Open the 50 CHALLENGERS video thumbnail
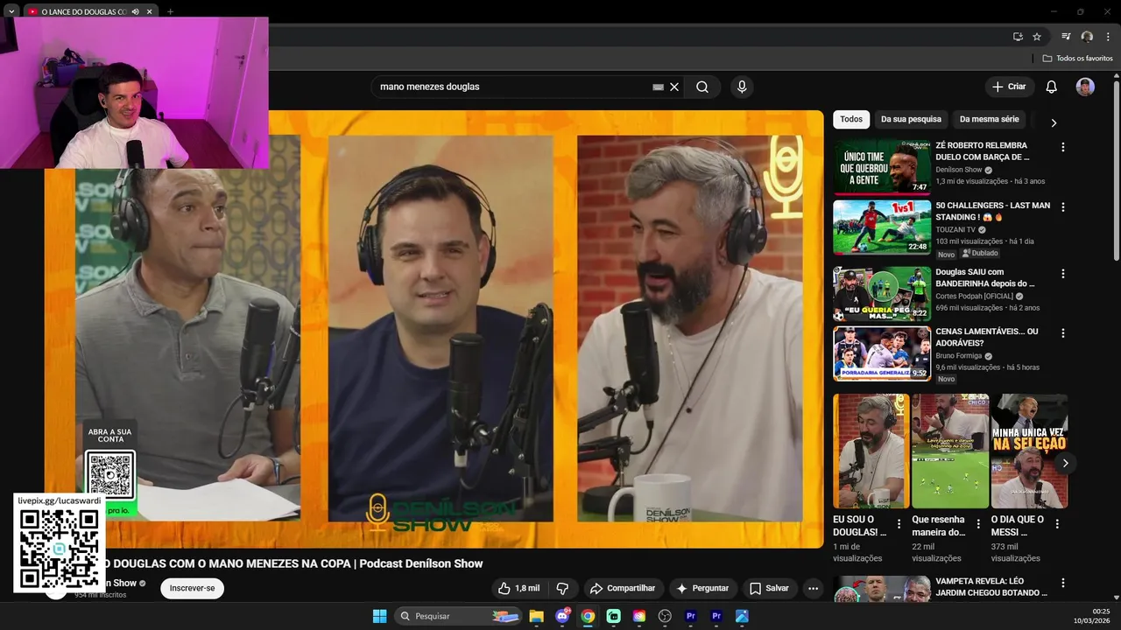Screen dimensions: 1121x630 pyautogui.click(x=882, y=227)
